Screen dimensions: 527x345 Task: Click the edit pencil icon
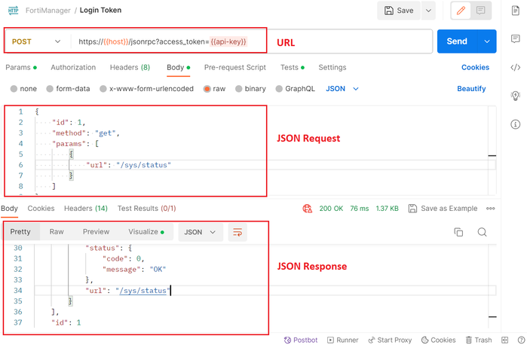click(459, 11)
